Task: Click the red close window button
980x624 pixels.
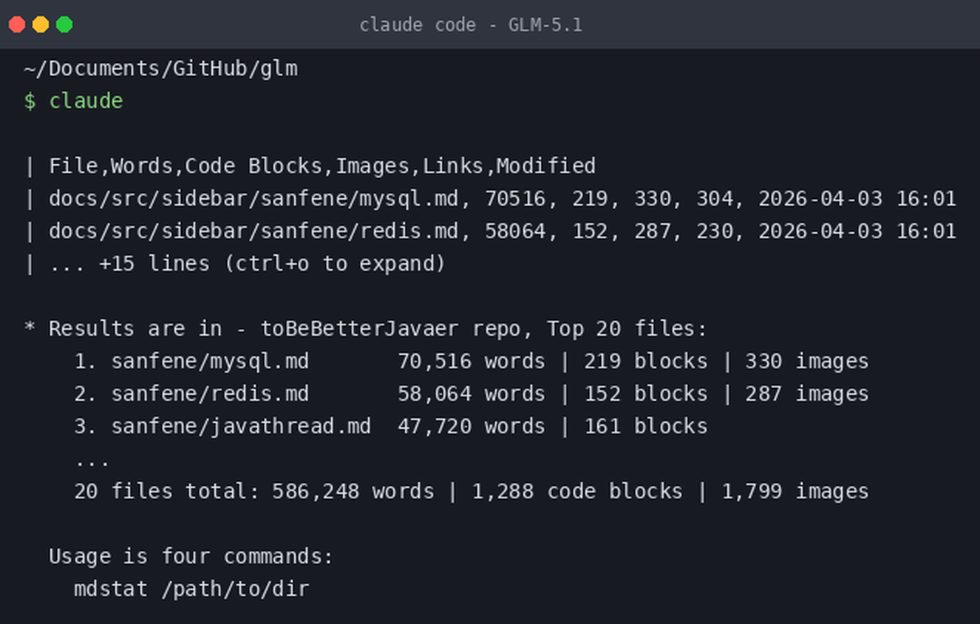Action: tap(17, 24)
